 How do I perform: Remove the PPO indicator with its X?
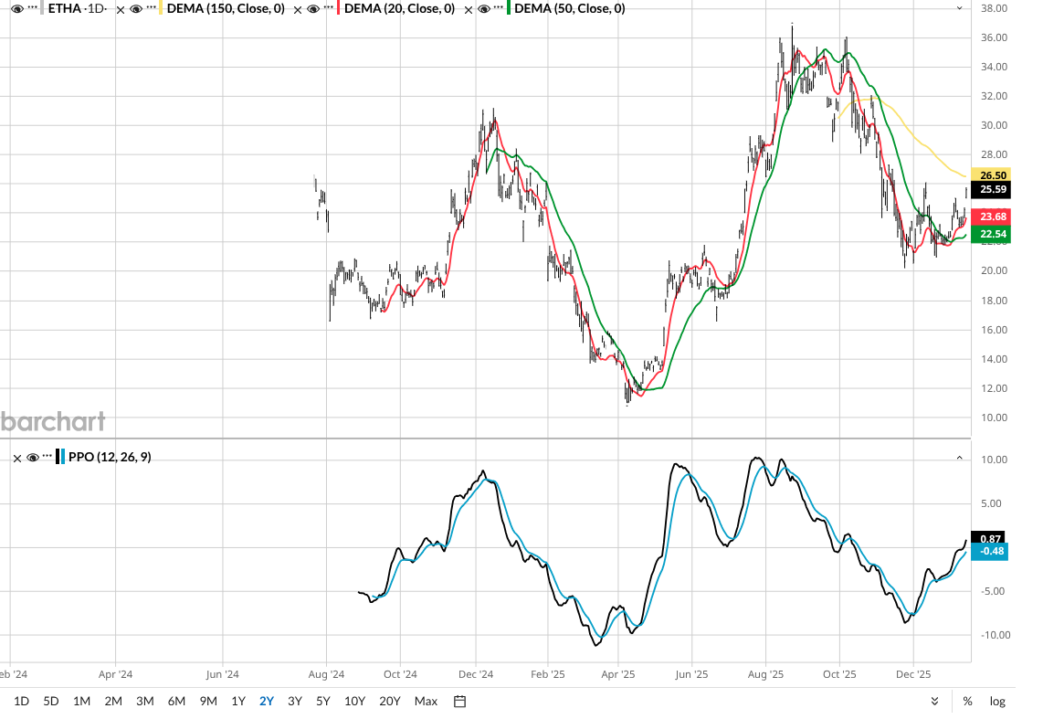pos(17,457)
